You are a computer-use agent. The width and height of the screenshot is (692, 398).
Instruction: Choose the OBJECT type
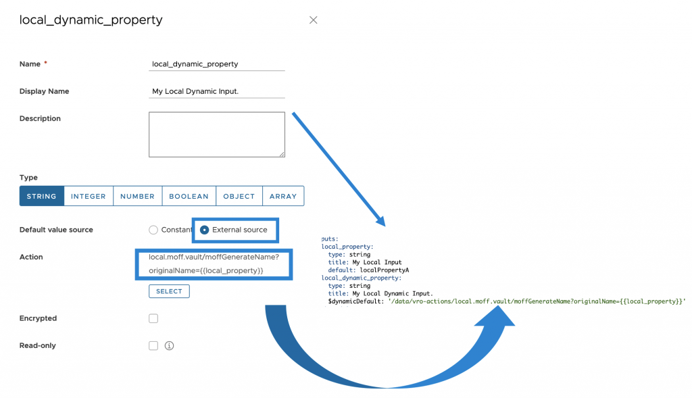[x=239, y=196]
